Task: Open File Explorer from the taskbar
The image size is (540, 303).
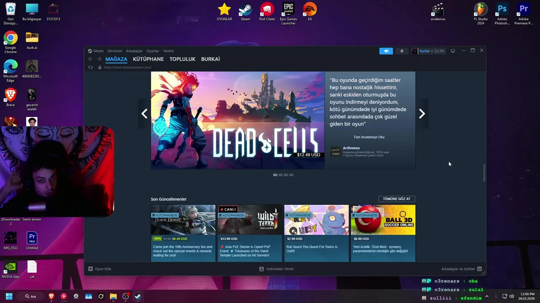Action: point(113,296)
